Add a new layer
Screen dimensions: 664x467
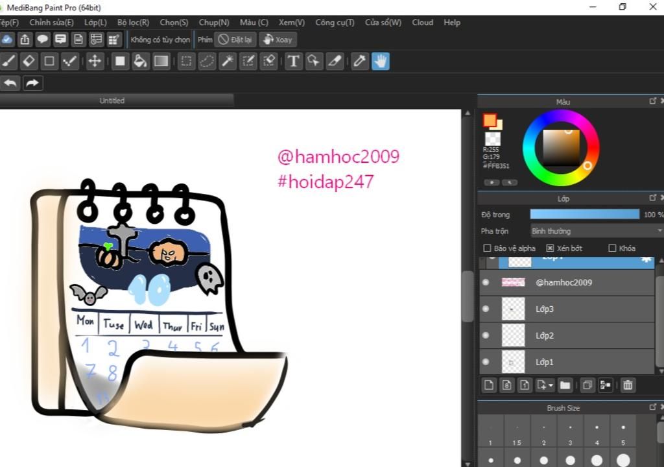[x=489, y=385]
